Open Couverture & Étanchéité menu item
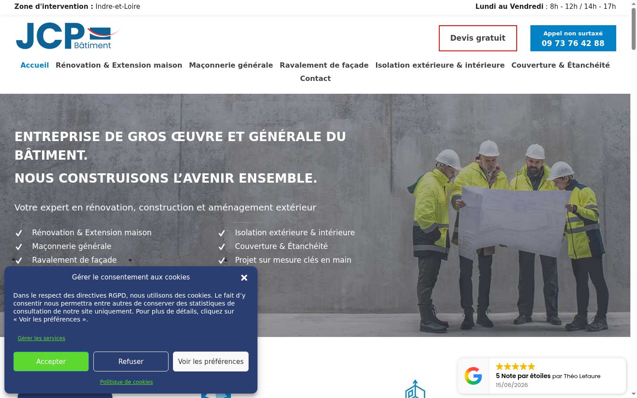The height and width of the screenshot is (398, 637). pos(560,65)
